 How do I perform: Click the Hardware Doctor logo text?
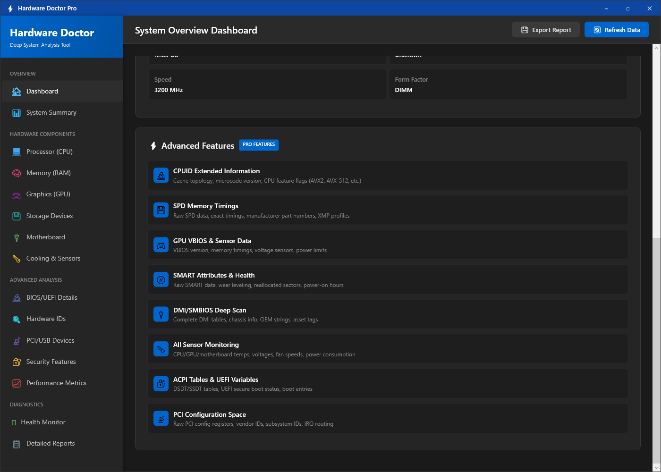point(52,33)
